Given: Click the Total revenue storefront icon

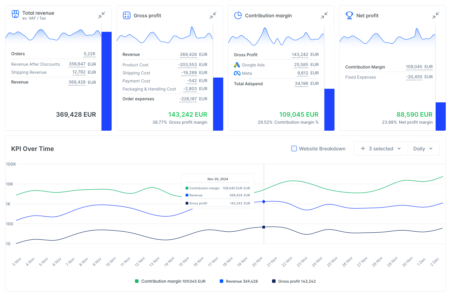Looking at the screenshot, I should coord(15,14).
